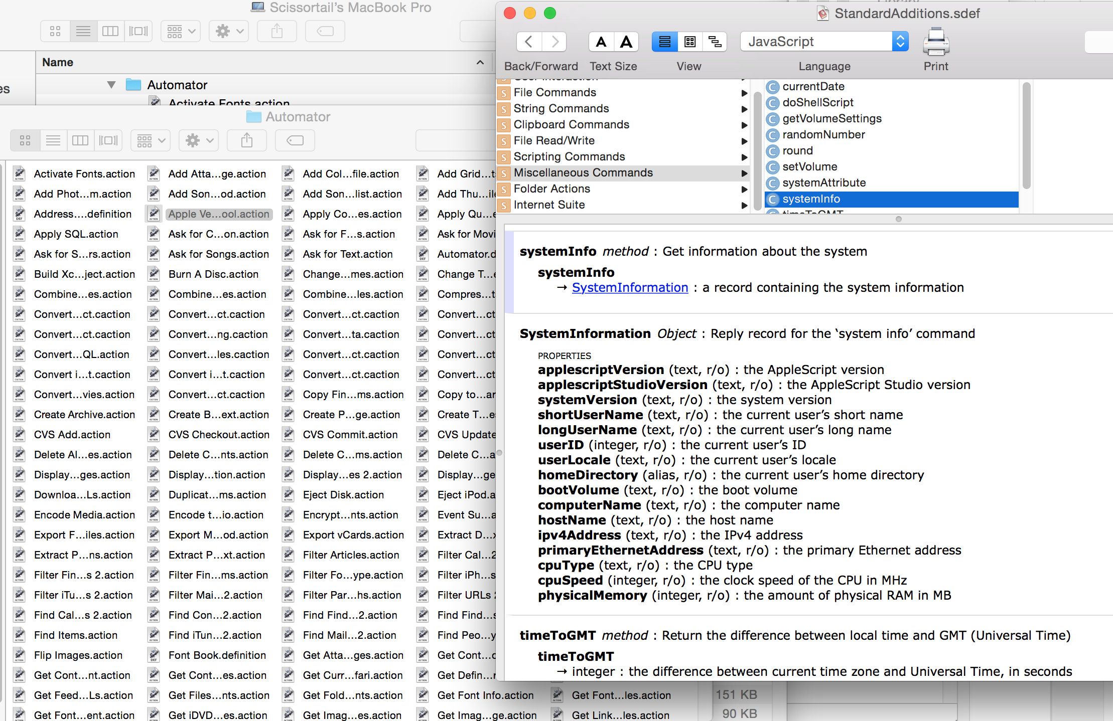This screenshot has width=1113, height=721.
Task: Click the Name column header
Action: click(58, 62)
